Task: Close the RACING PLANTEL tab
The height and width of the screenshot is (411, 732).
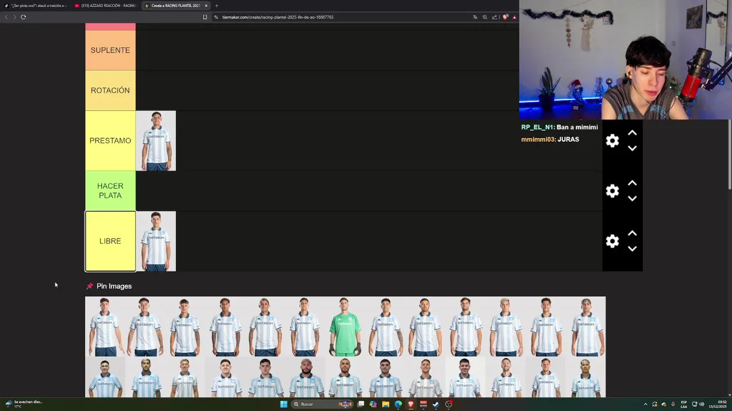Action: point(206,6)
